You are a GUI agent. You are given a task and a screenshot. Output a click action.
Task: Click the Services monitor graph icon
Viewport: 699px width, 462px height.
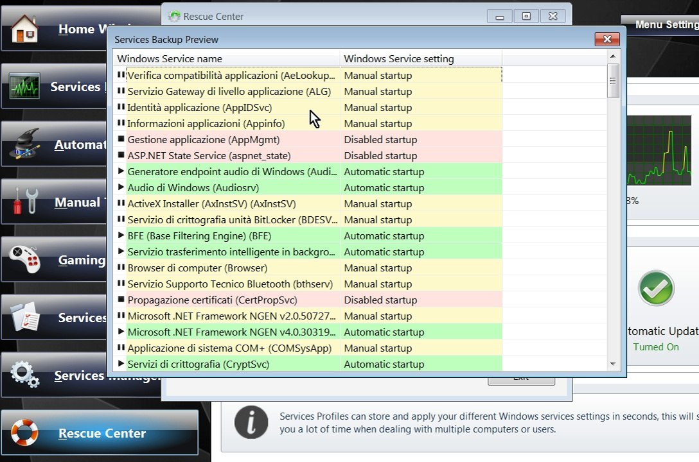[x=24, y=86]
